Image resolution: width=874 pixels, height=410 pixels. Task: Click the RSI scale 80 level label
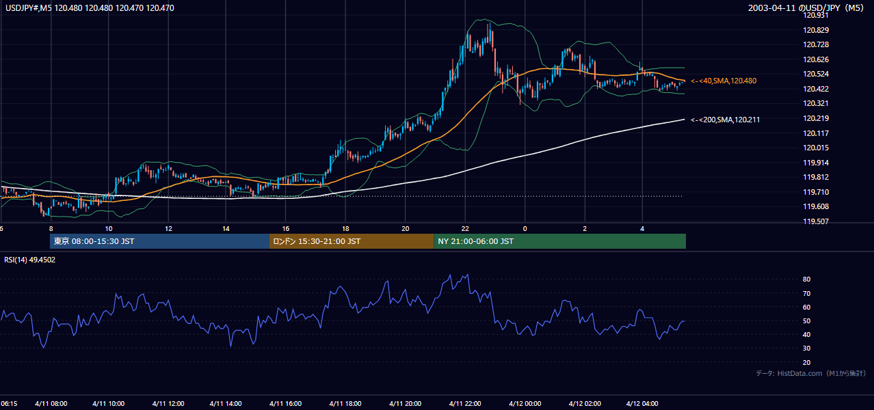pyautogui.click(x=806, y=279)
